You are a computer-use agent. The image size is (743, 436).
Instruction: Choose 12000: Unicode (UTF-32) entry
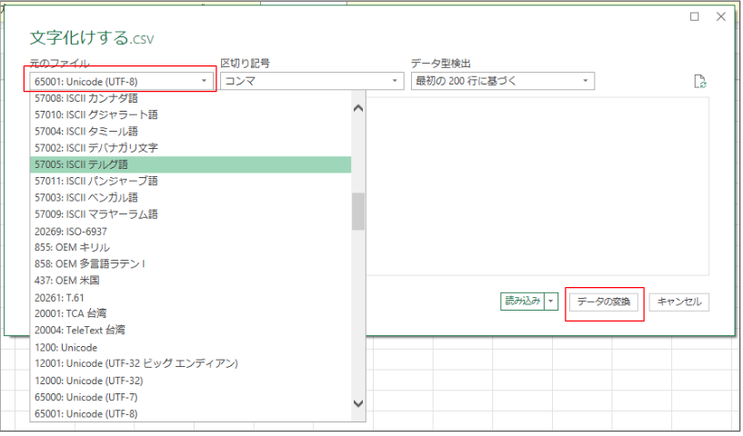[190, 381]
